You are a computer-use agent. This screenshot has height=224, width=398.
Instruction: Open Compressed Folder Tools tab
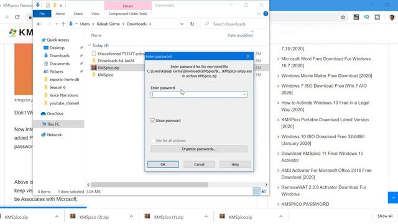point(127,14)
